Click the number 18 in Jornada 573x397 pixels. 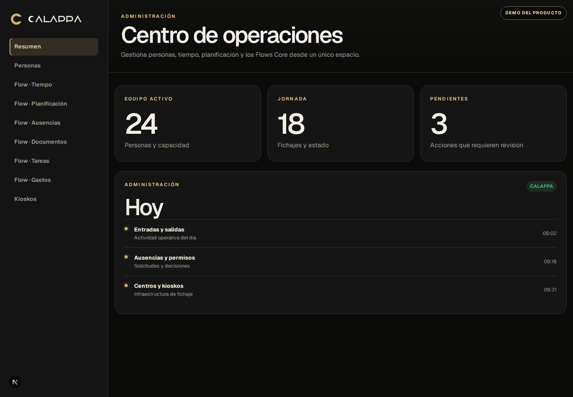click(291, 124)
